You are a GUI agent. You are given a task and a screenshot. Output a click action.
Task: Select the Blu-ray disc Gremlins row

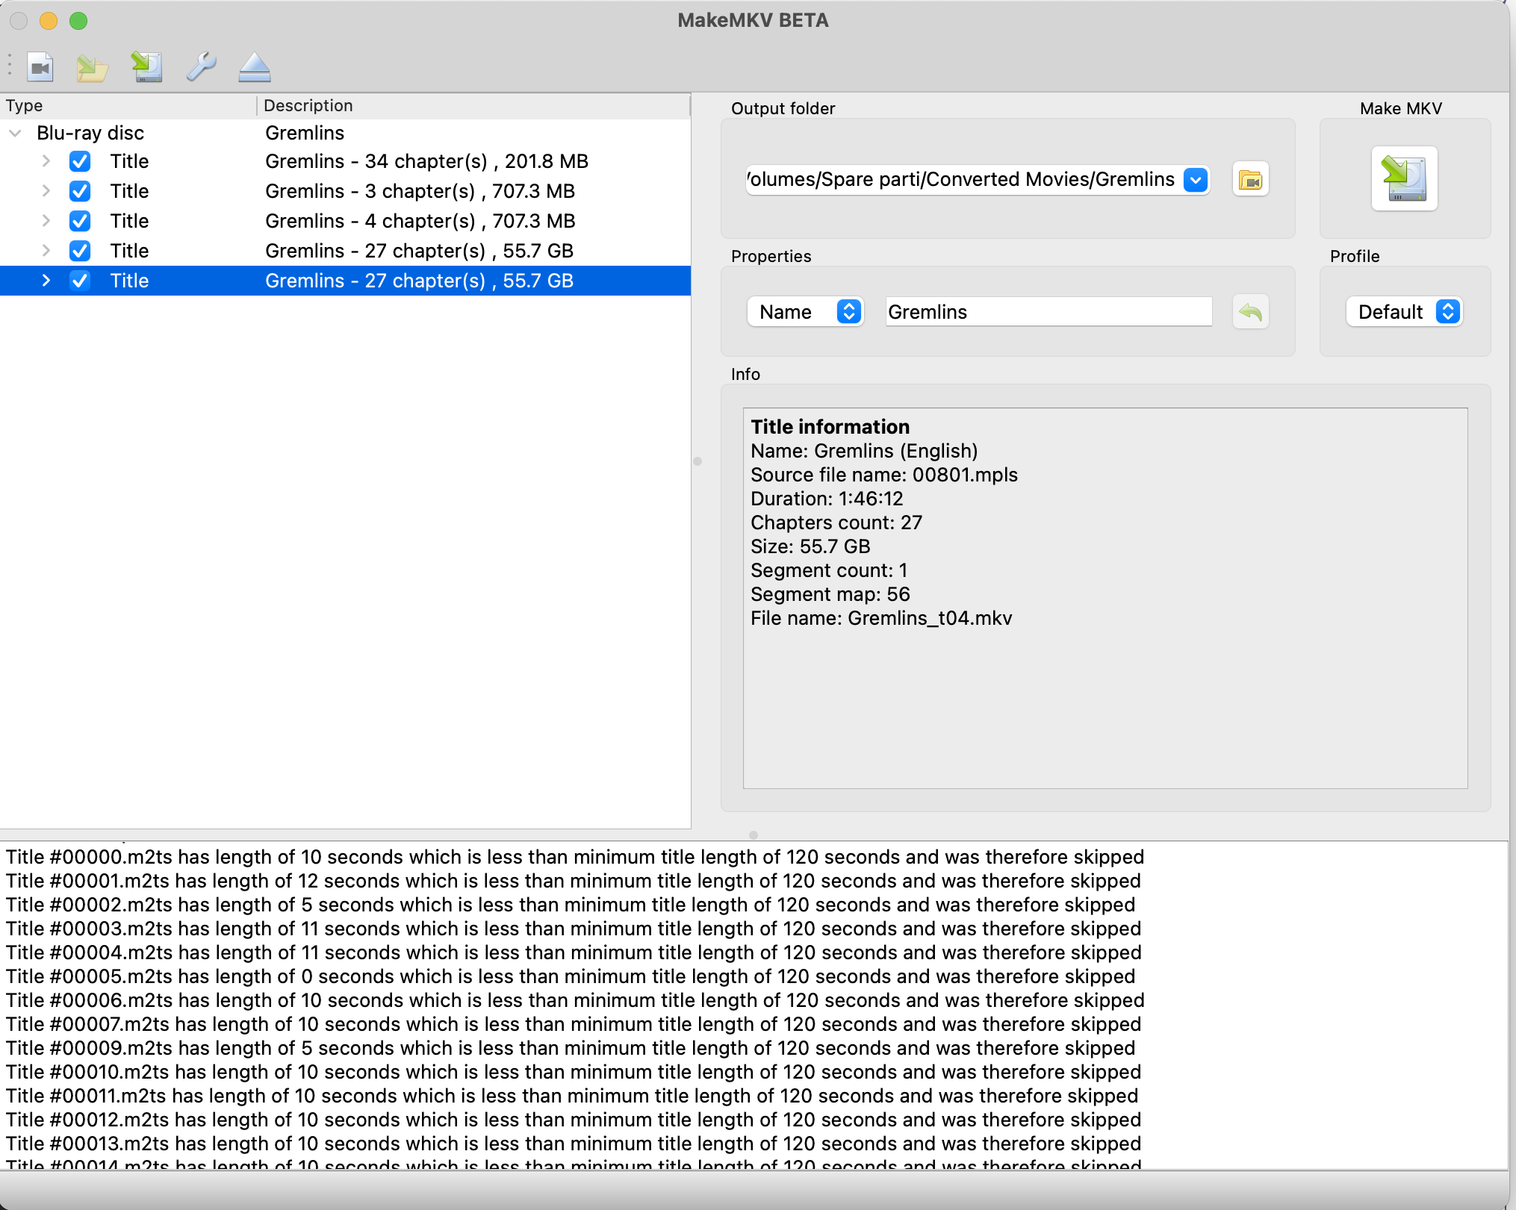[345, 133]
